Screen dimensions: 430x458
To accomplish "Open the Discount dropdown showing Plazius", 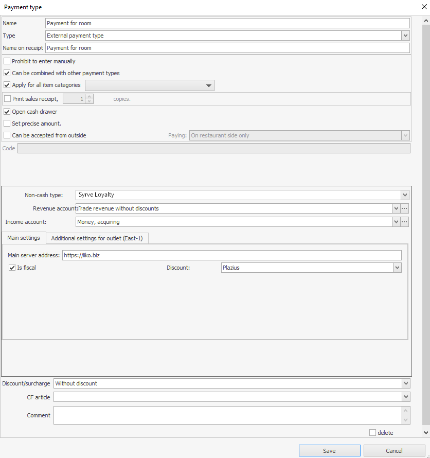I will tap(397, 268).
